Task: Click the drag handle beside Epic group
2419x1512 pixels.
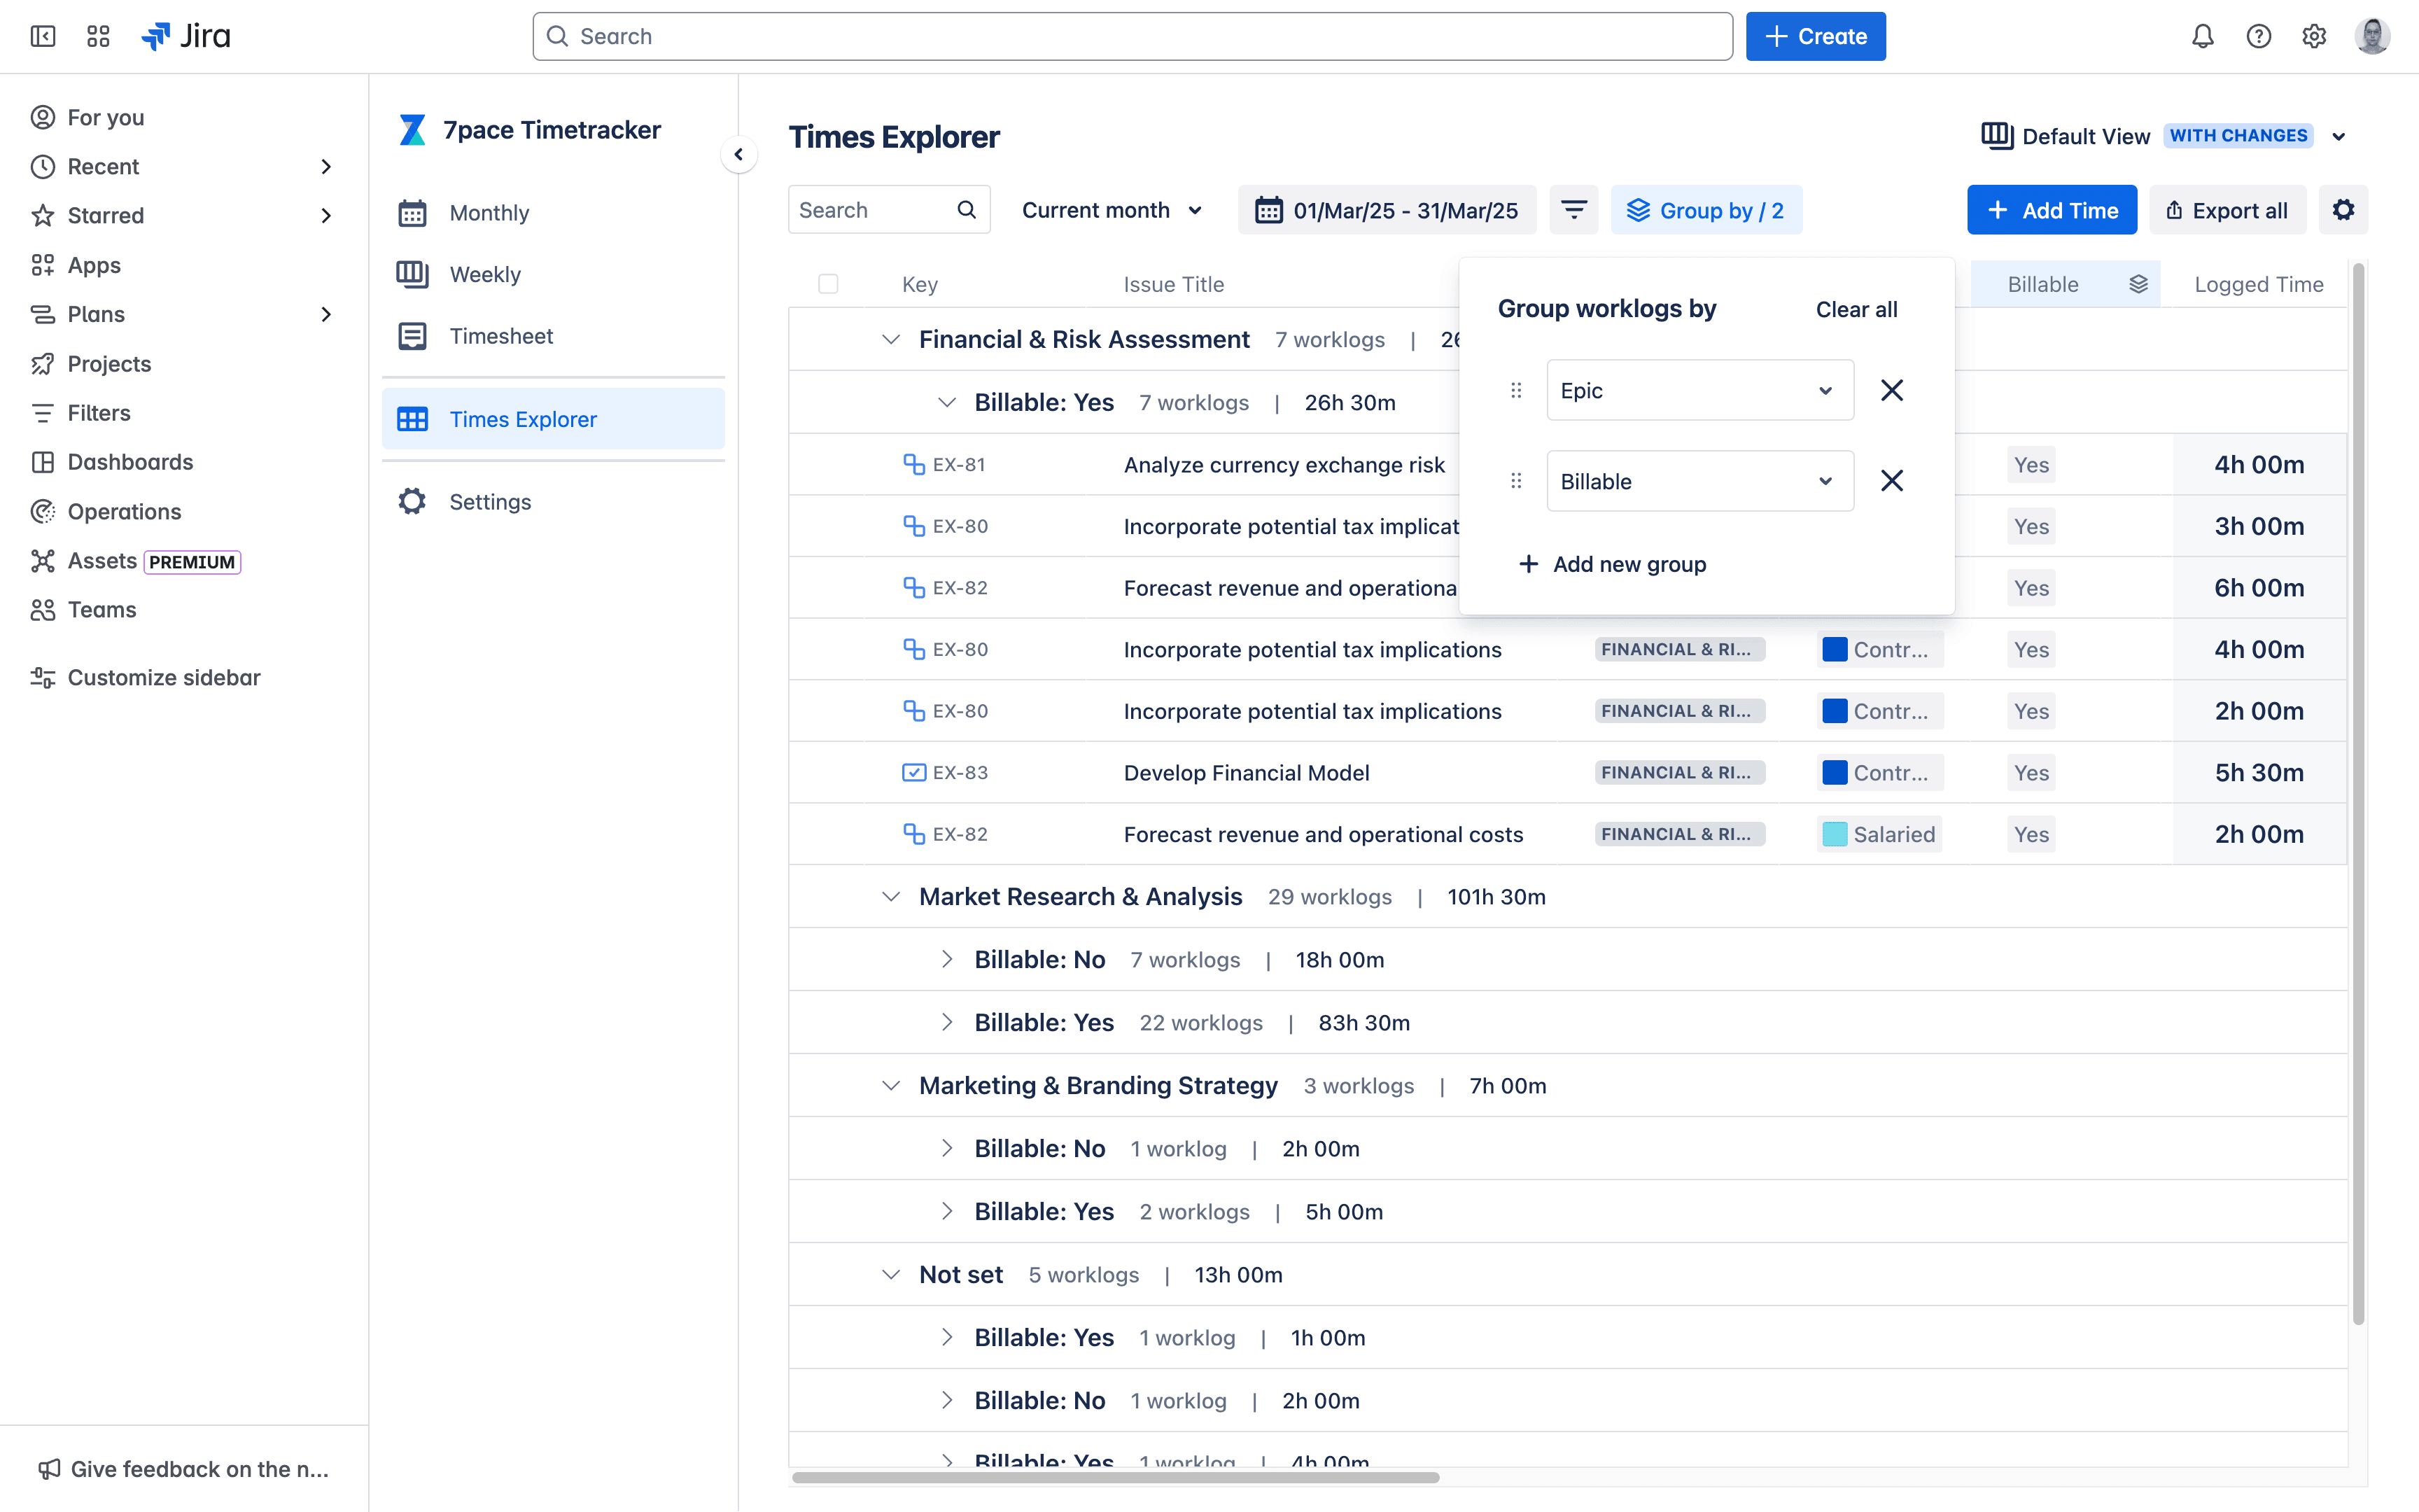Action: [x=1516, y=390]
